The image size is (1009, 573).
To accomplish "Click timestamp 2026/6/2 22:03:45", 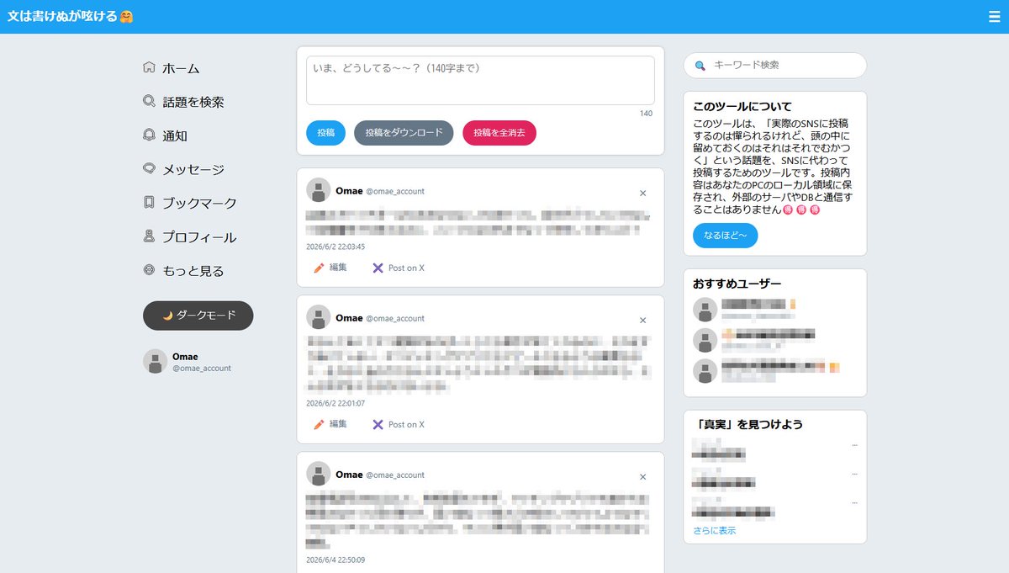I will point(335,247).
